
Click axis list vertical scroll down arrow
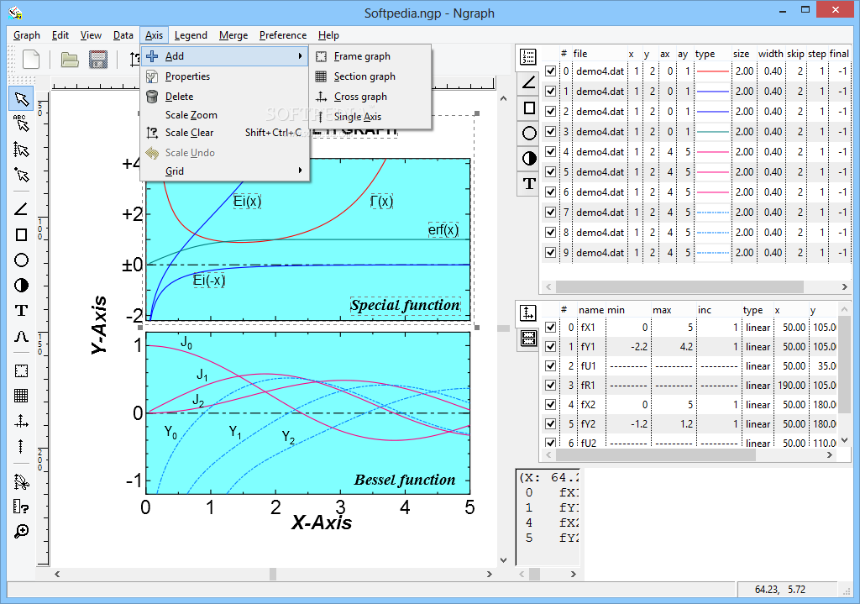pyautogui.click(x=844, y=440)
